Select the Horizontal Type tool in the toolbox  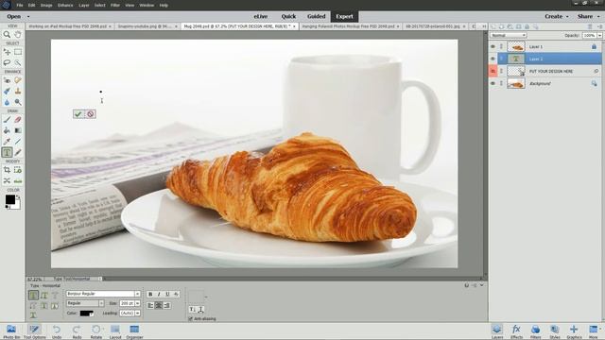tap(7, 152)
